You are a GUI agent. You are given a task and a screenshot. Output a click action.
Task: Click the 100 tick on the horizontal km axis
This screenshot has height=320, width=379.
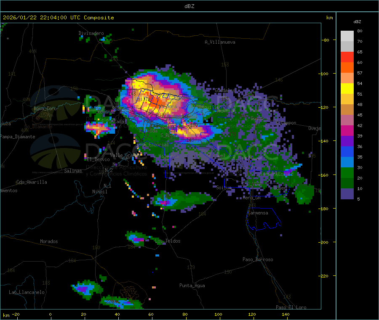pyautogui.click(x=218, y=314)
